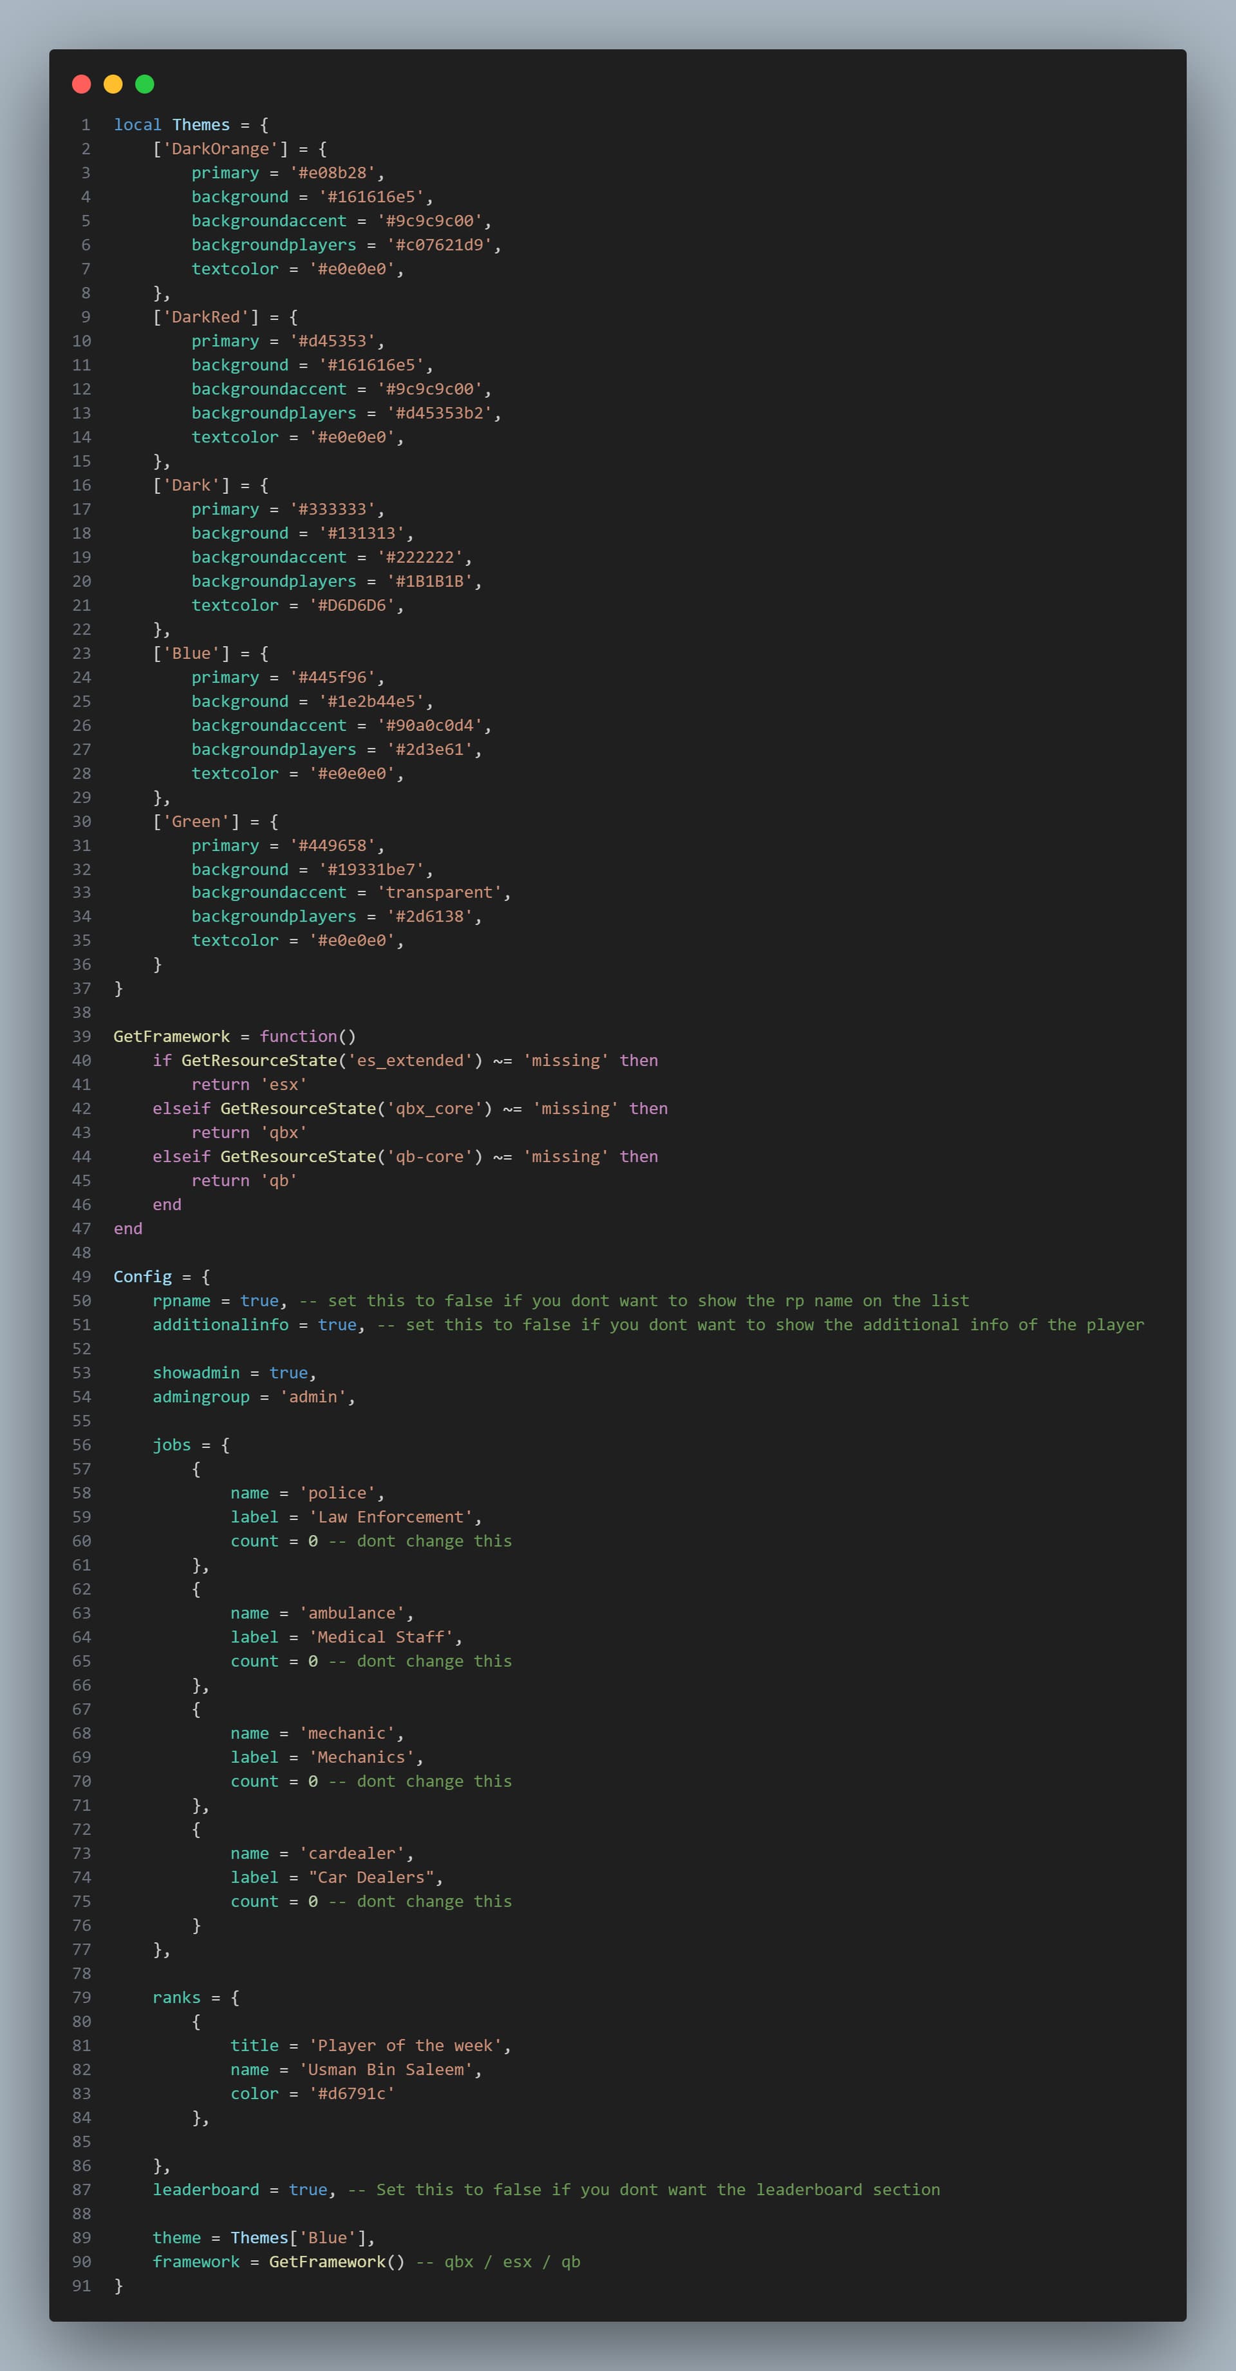1236x2371 pixels.
Task: Click the return 'esx' string
Action: click(x=283, y=1084)
